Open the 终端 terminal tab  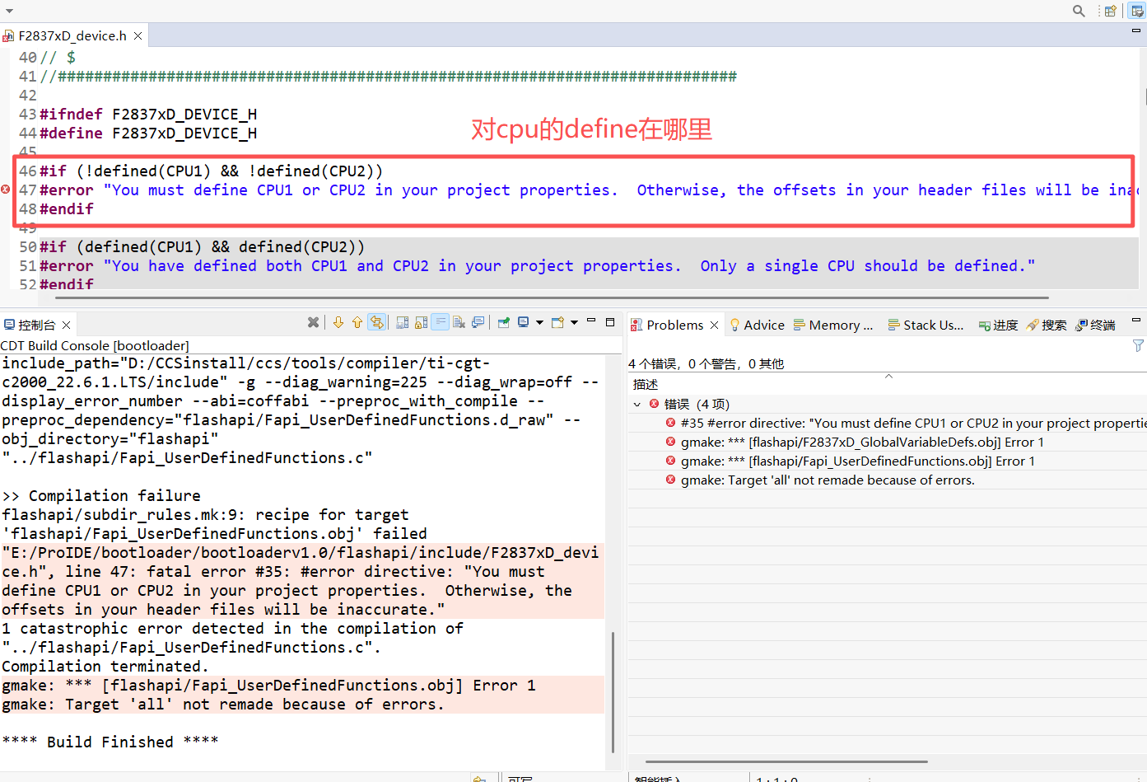[x=1095, y=325]
